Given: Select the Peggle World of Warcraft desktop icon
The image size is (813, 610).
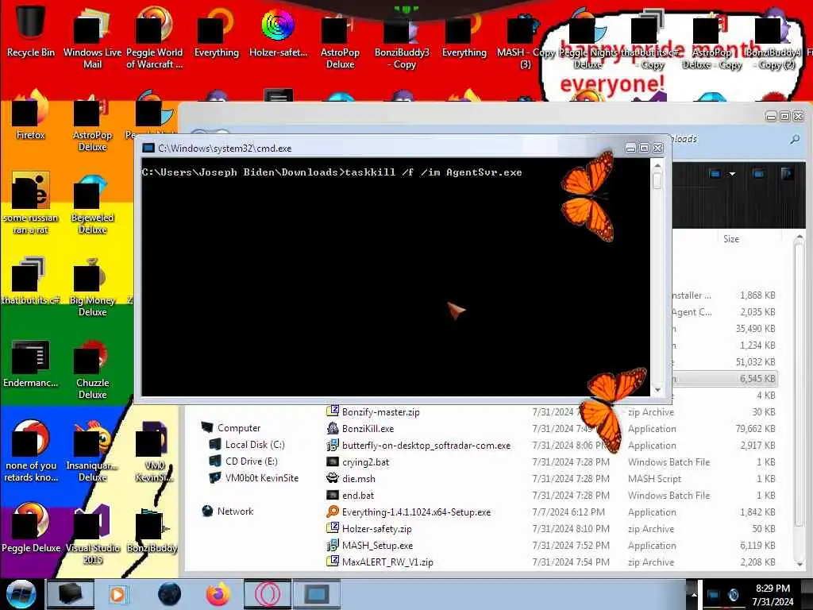Looking at the screenshot, I should click(154, 41).
